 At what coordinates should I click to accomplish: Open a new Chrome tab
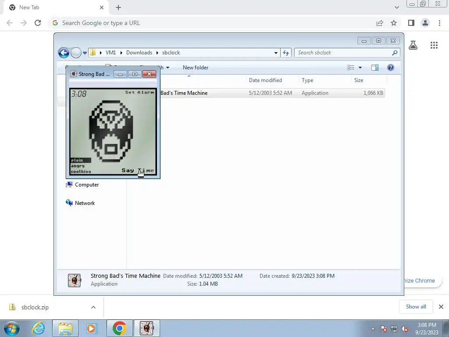pos(118,7)
